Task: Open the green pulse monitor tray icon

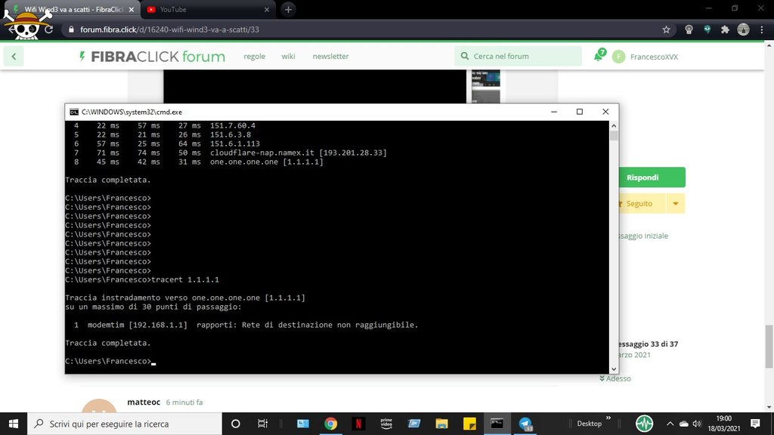Action: coord(644,424)
